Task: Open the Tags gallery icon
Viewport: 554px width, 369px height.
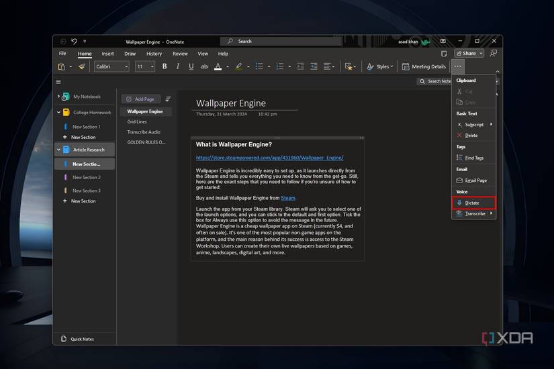Action: click(350, 66)
